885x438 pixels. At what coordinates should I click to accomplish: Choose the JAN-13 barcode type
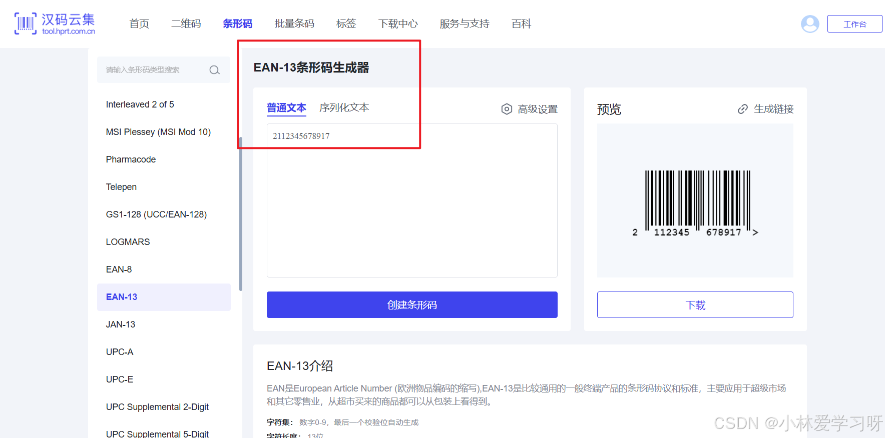click(x=164, y=324)
